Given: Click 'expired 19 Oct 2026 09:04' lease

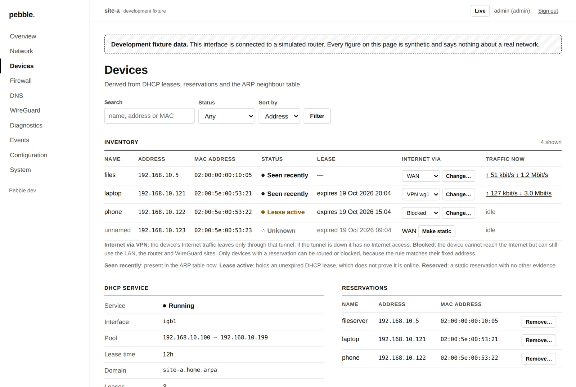Looking at the screenshot, I should tap(354, 230).
